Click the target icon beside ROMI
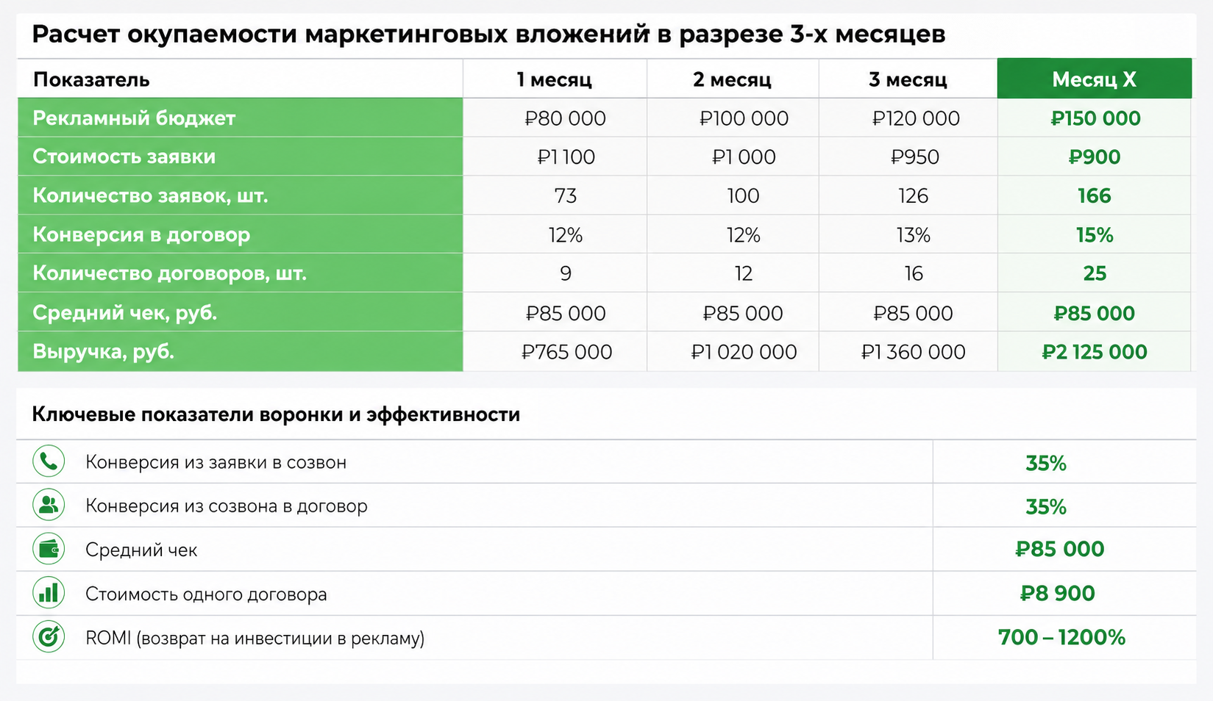1213x701 pixels. [x=49, y=636]
